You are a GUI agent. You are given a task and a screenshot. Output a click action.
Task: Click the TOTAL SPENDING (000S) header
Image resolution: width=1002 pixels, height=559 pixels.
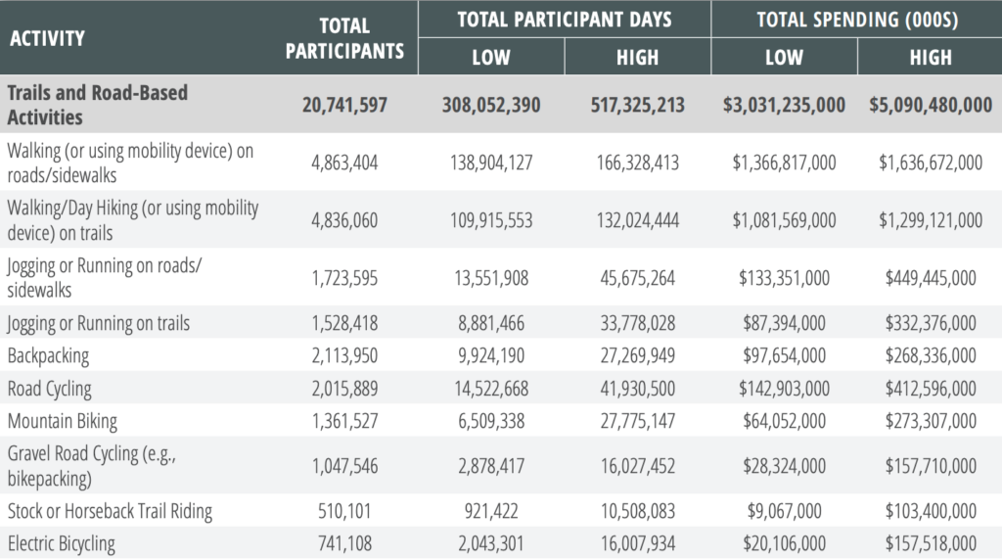click(857, 20)
